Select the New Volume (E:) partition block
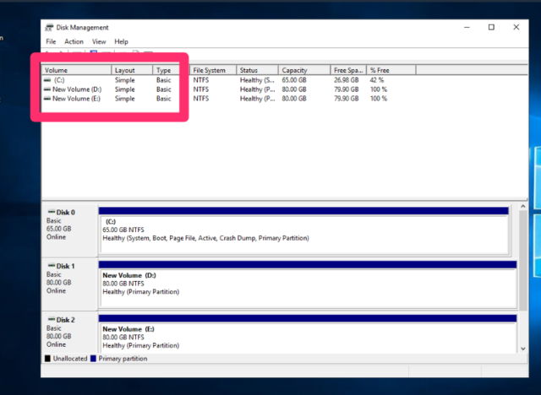The image size is (541, 395). (x=308, y=333)
